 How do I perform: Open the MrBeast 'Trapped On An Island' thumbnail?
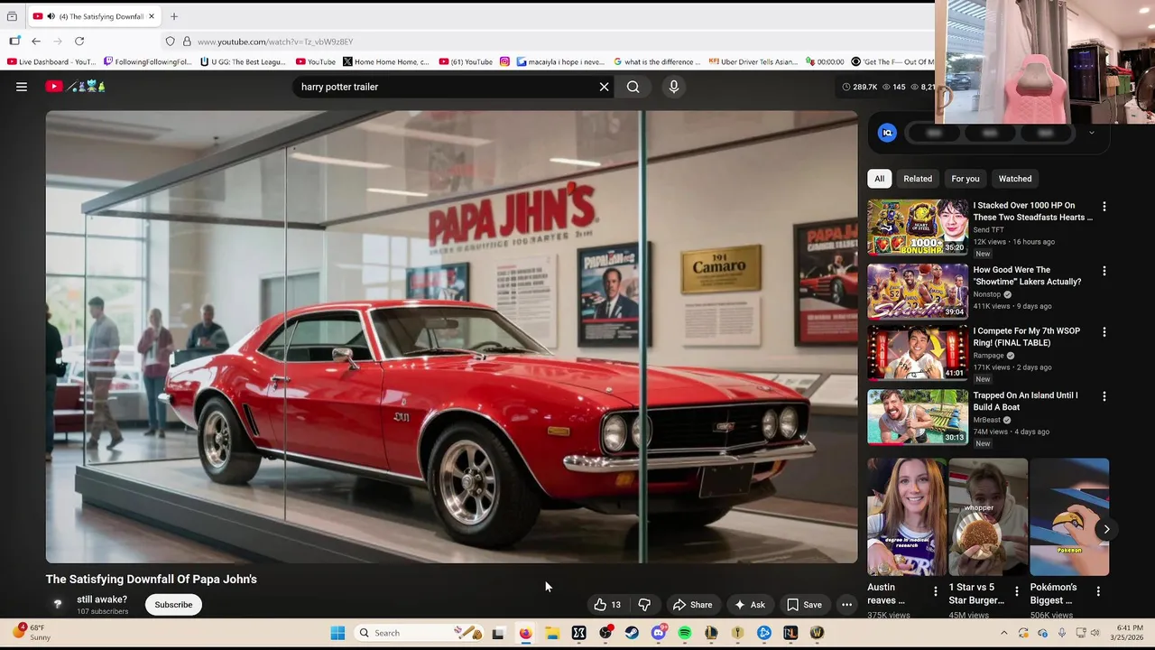918,417
